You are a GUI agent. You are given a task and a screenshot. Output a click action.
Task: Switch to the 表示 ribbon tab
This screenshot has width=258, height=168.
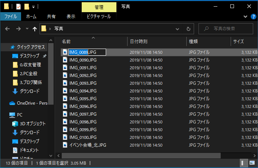(71, 17)
